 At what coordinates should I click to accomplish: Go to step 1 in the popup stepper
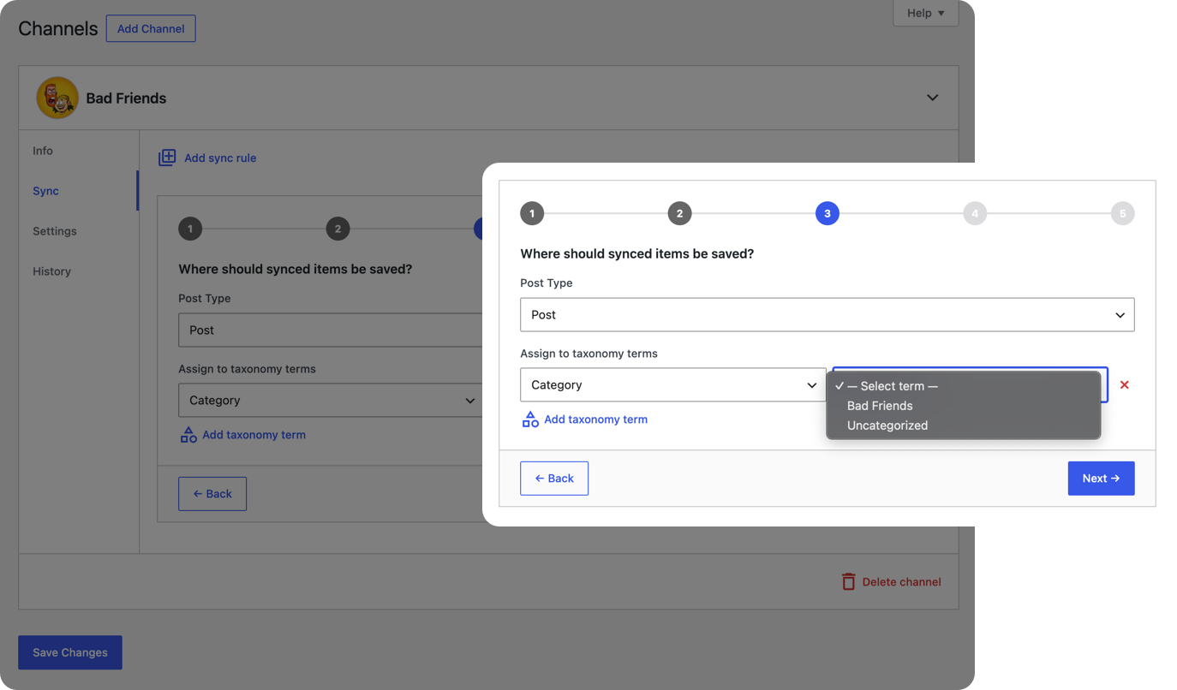pyautogui.click(x=532, y=213)
